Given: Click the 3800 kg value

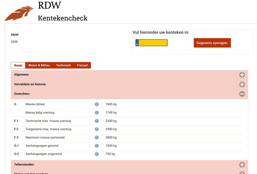Looking at the screenshot, I should pos(111,137).
